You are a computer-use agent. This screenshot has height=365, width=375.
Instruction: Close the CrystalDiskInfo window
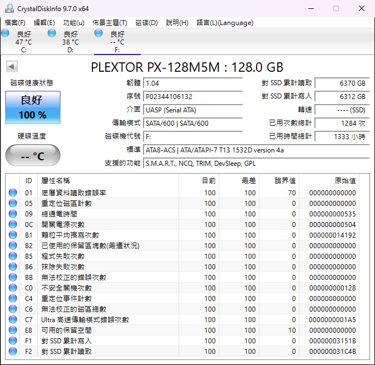pyautogui.click(x=361, y=8)
